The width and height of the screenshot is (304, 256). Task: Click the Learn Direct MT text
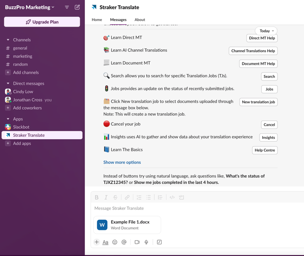126,38
